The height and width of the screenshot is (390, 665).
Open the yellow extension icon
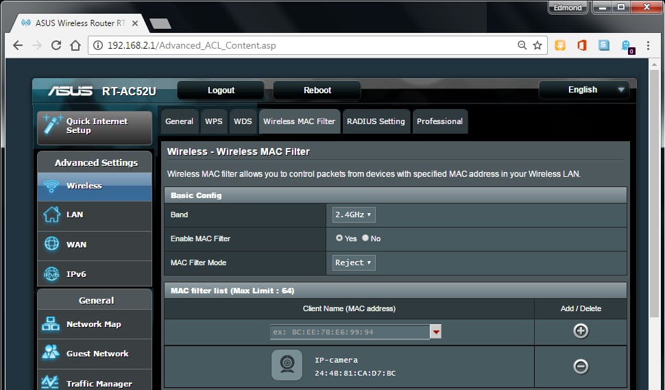(560, 45)
